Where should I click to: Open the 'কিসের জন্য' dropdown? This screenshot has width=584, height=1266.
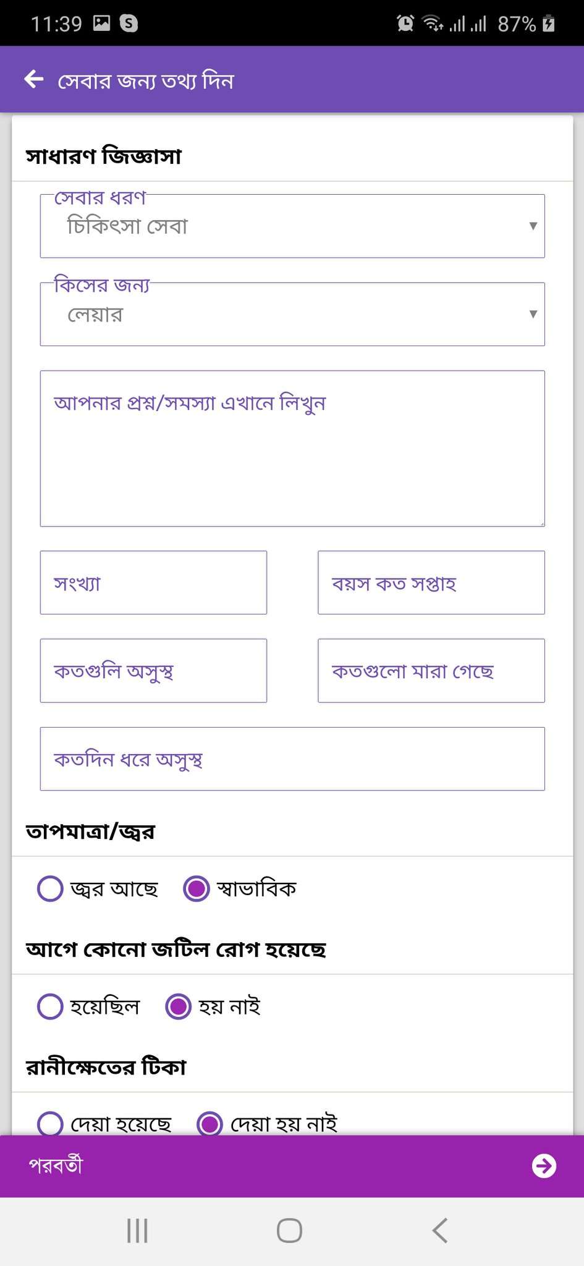(292, 314)
